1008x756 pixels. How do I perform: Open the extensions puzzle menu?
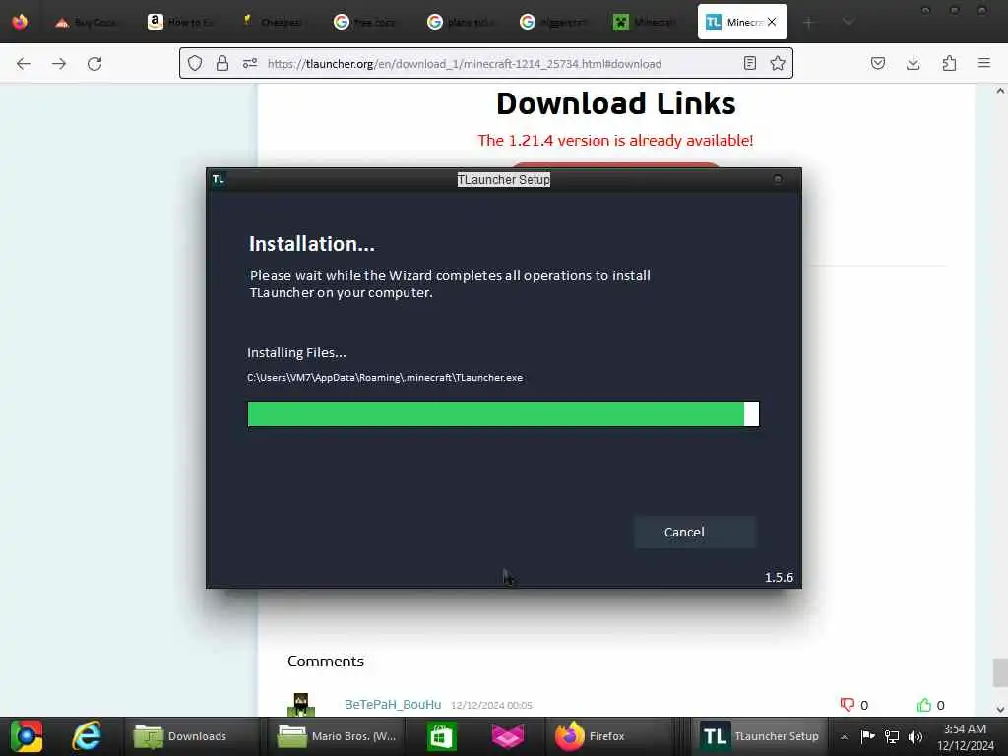click(x=949, y=63)
